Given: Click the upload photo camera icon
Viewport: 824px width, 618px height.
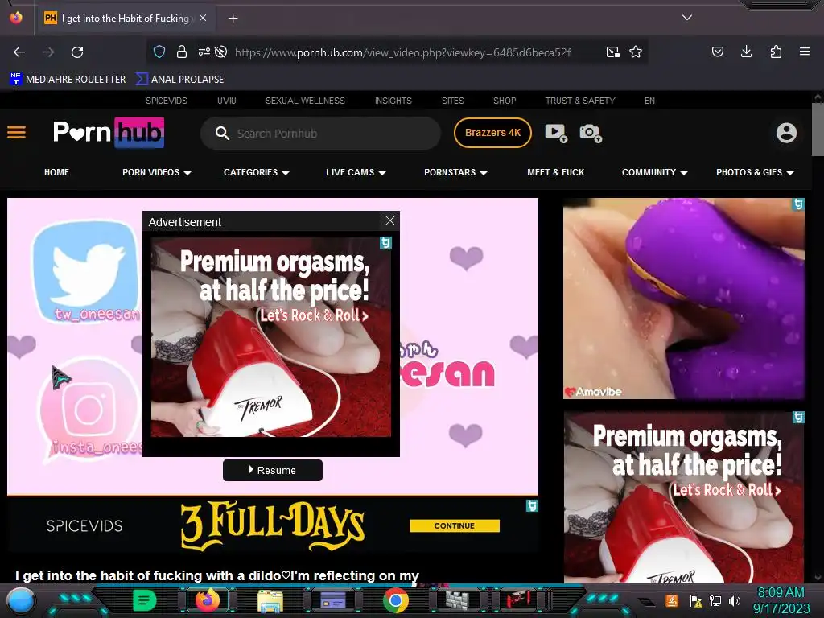Looking at the screenshot, I should point(591,133).
